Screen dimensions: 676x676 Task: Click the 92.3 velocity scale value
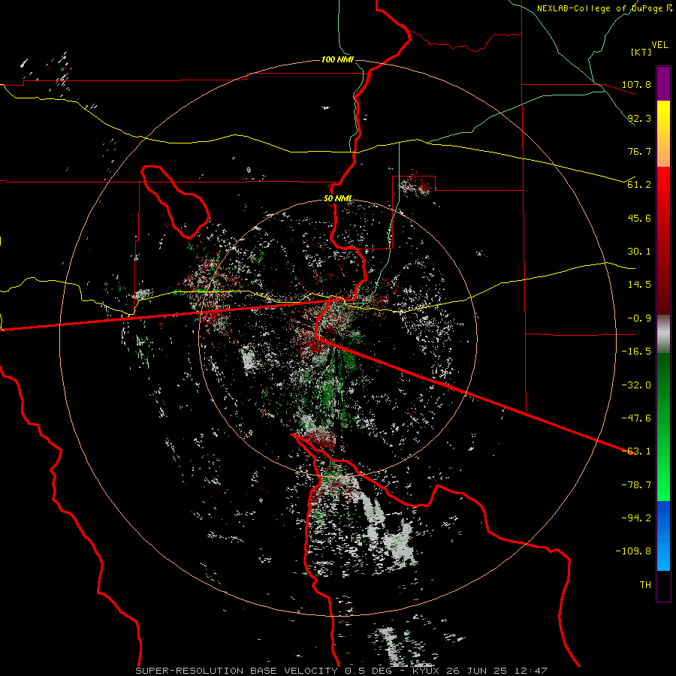tap(639, 118)
